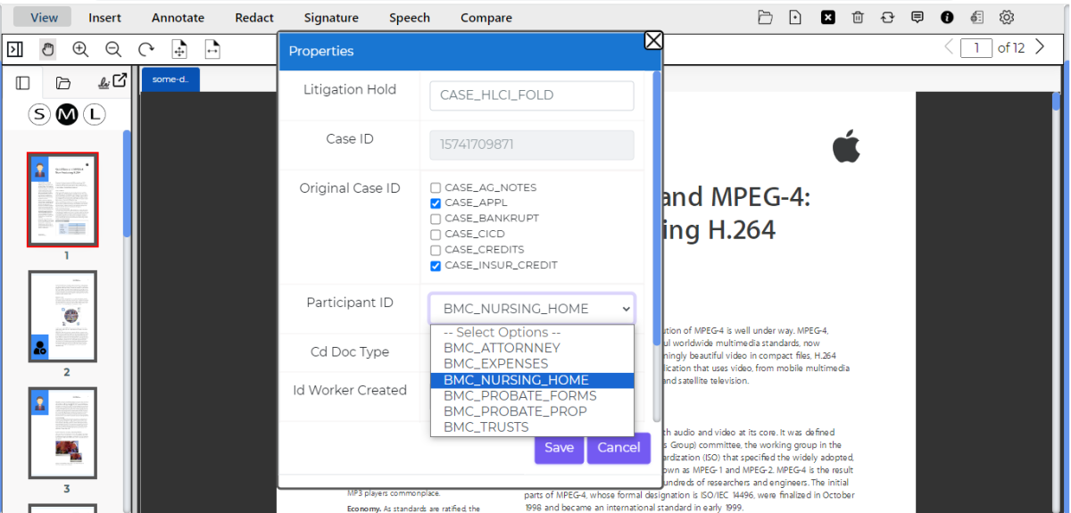Open the Participant ID dropdown
The image size is (1071, 513).
532,309
